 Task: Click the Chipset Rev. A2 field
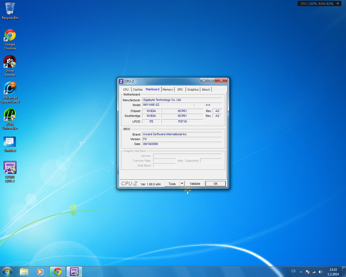(217, 111)
